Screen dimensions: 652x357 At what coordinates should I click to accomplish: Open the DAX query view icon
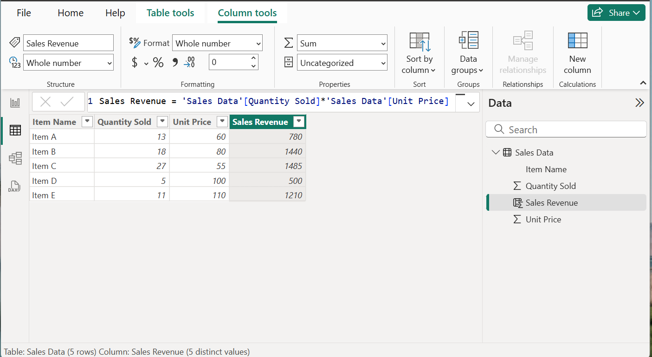15,186
